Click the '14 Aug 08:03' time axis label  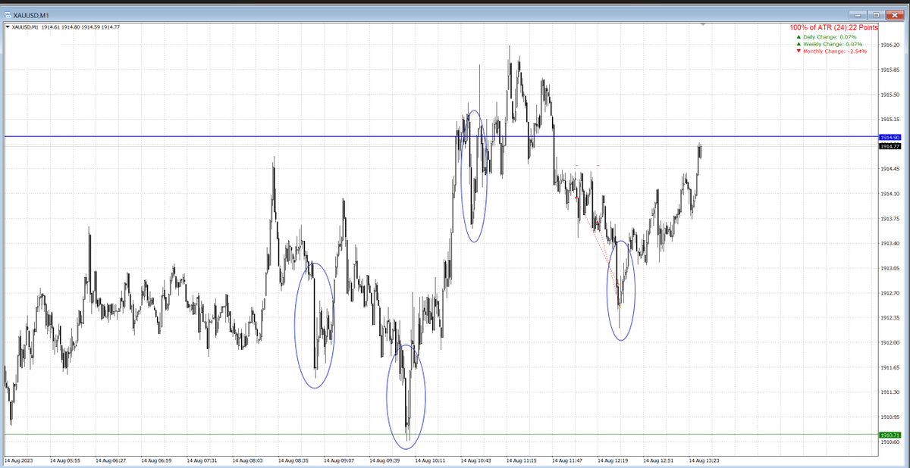[x=248, y=460]
